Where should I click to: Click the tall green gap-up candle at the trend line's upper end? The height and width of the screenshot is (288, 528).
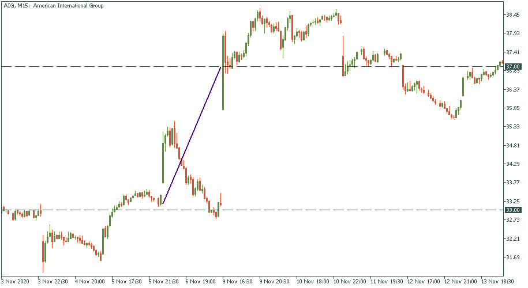[x=223, y=72]
